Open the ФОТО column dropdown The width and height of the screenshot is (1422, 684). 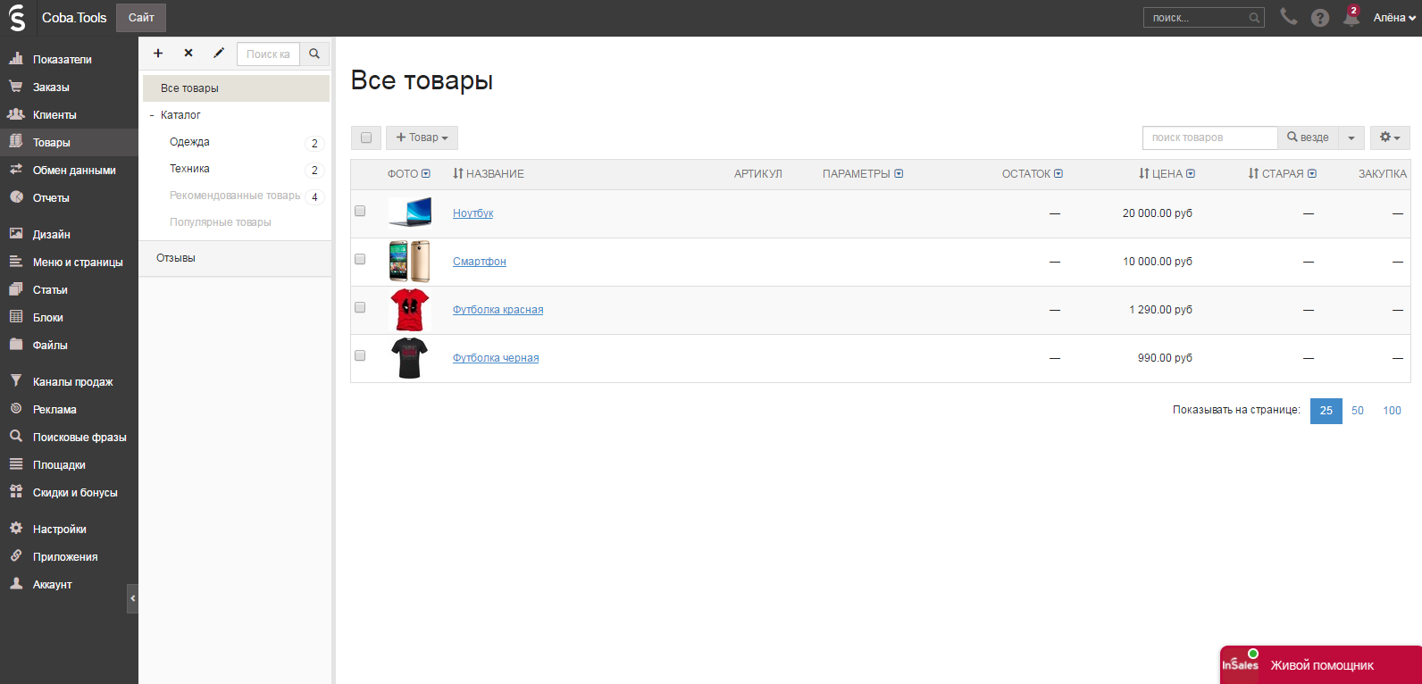(426, 174)
